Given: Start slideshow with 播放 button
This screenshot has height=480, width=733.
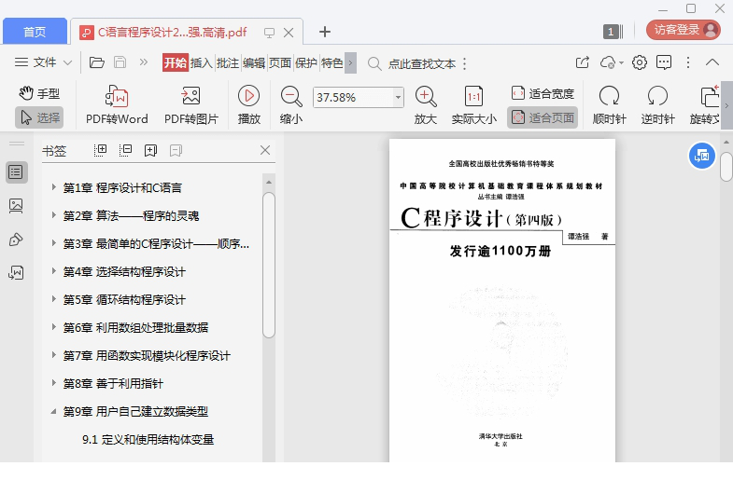Looking at the screenshot, I should [x=248, y=105].
